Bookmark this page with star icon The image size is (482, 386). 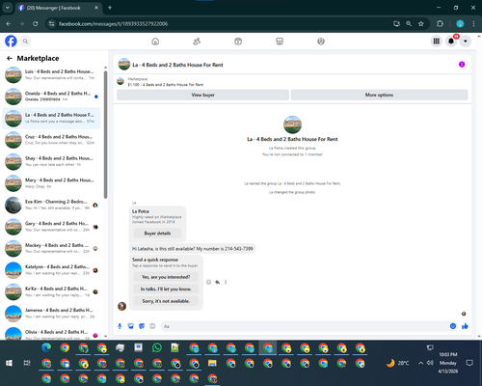click(421, 24)
